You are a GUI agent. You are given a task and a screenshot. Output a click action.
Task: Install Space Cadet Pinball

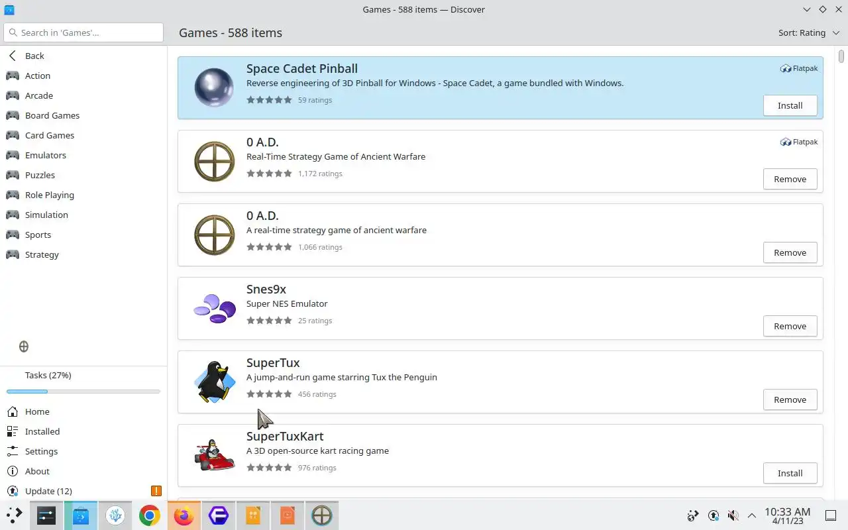click(x=790, y=105)
